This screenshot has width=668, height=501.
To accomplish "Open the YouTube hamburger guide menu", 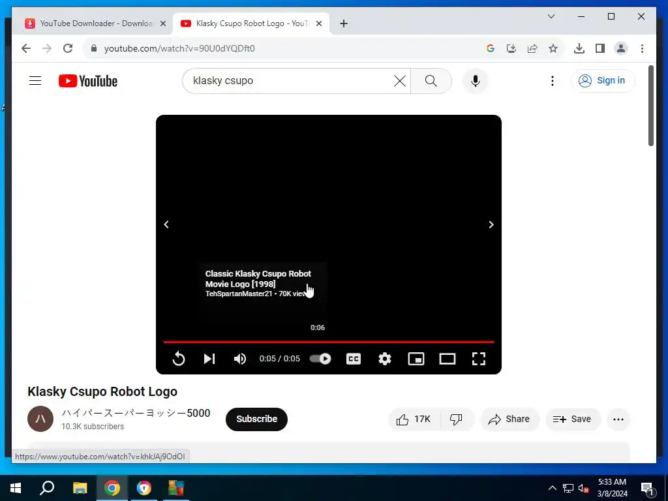I will (35, 80).
